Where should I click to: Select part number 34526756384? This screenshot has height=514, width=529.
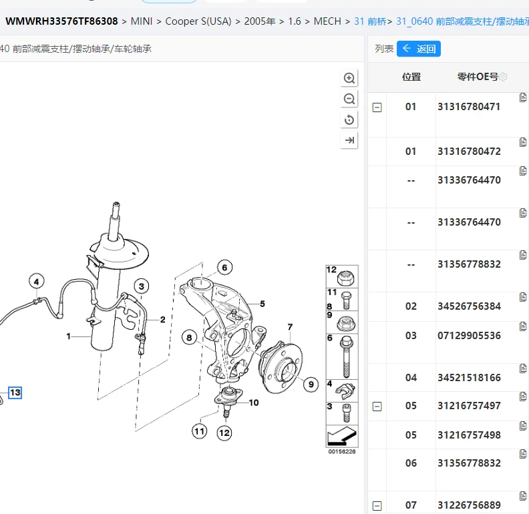click(469, 306)
